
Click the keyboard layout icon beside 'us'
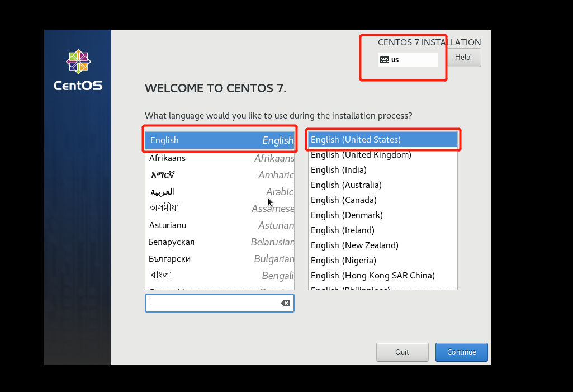point(385,60)
